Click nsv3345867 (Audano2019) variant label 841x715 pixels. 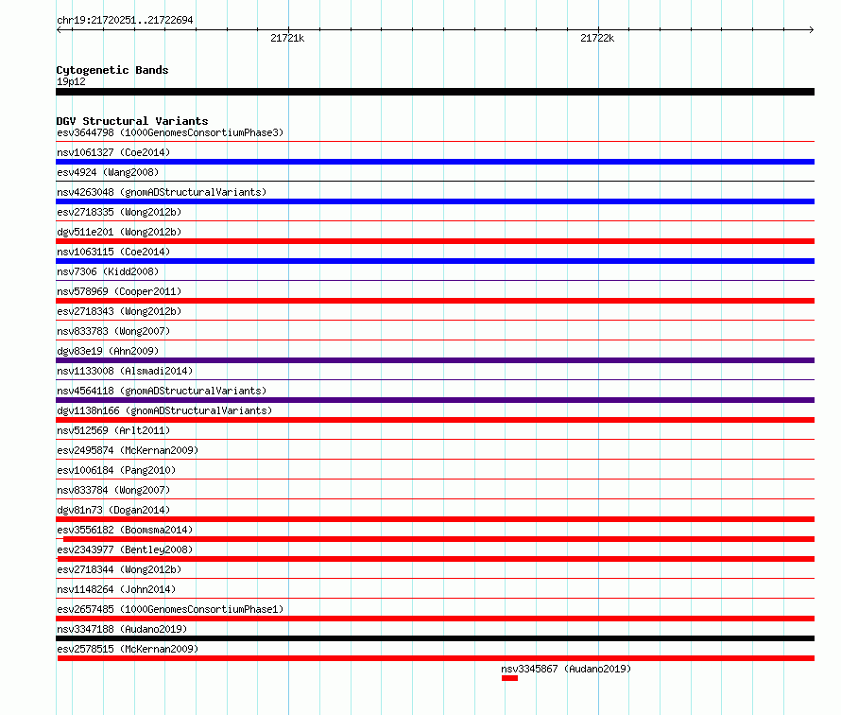566,669
